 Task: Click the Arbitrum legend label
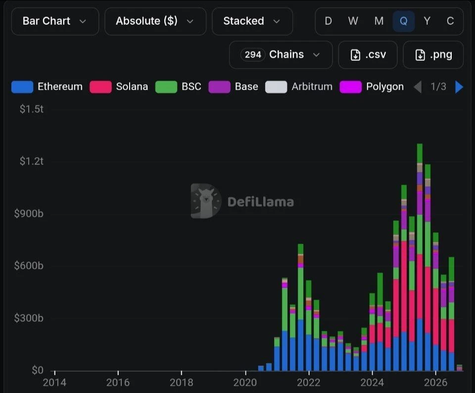point(312,87)
